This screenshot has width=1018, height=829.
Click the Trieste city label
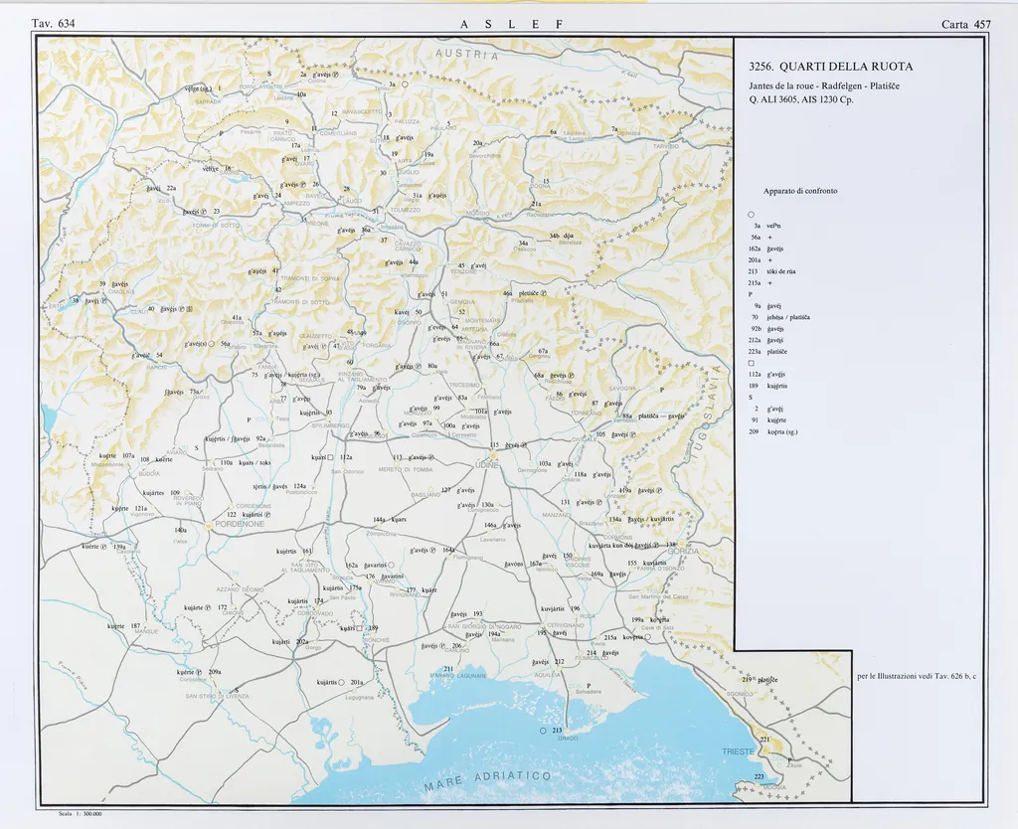[x=739, y=751]
